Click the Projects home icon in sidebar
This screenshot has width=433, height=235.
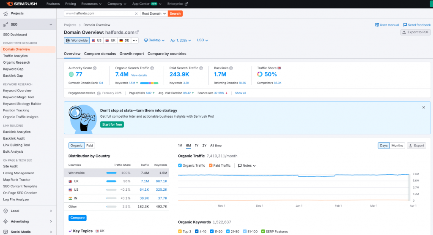click(x=5, y=14)
